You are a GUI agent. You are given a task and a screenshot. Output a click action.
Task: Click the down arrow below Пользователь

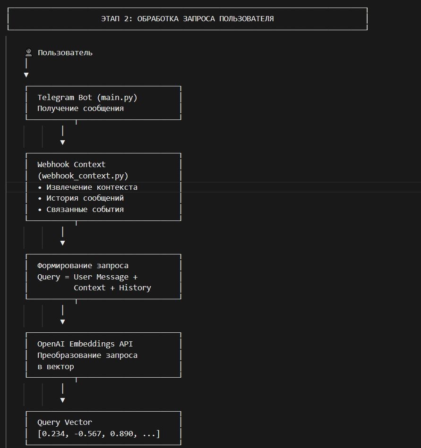(26, 75)
